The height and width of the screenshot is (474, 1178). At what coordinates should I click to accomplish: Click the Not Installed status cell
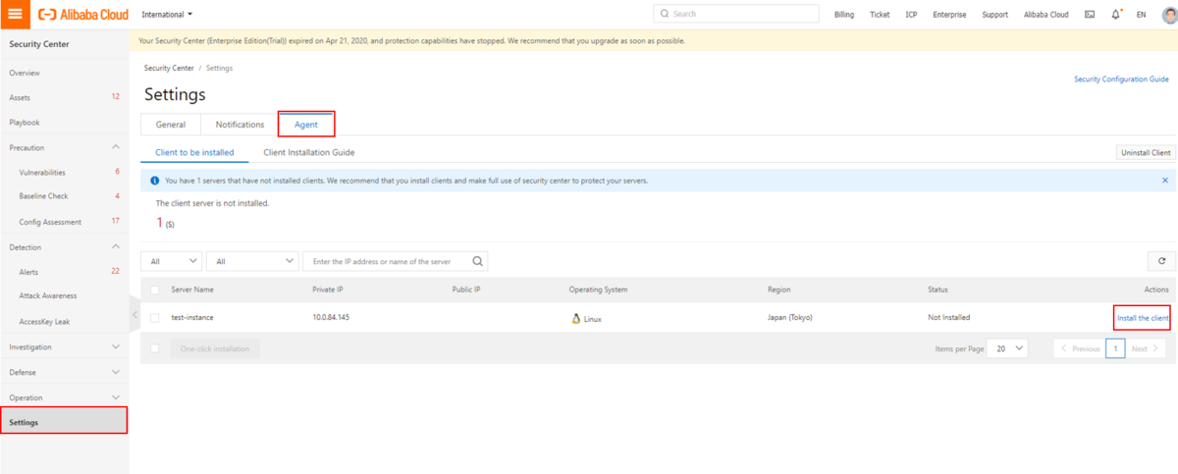[948, 318]
